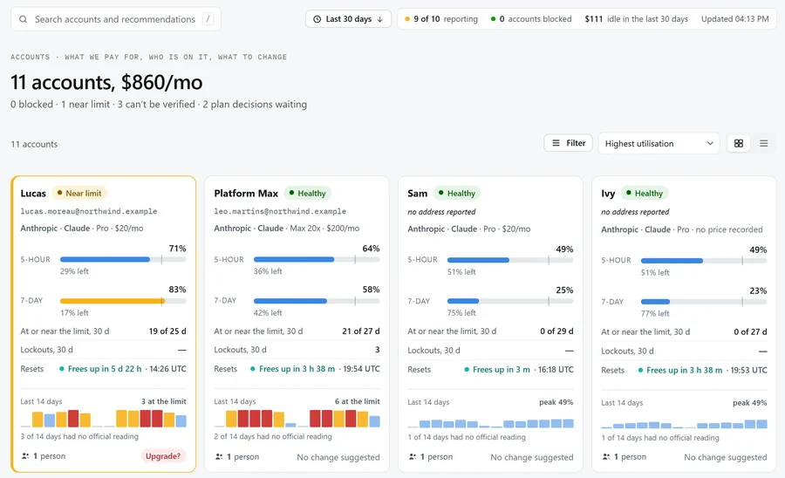785x478 pixels.
Task: Click person icon on Platform Max card
Action: (x=219, y=456)
